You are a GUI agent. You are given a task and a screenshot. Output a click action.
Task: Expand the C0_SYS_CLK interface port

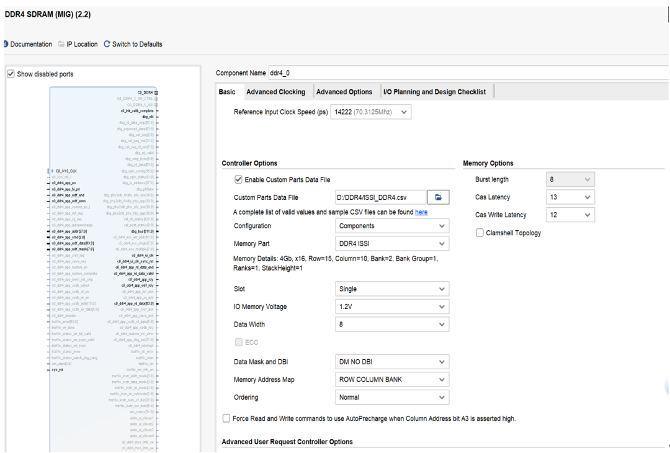coord(52,171)
